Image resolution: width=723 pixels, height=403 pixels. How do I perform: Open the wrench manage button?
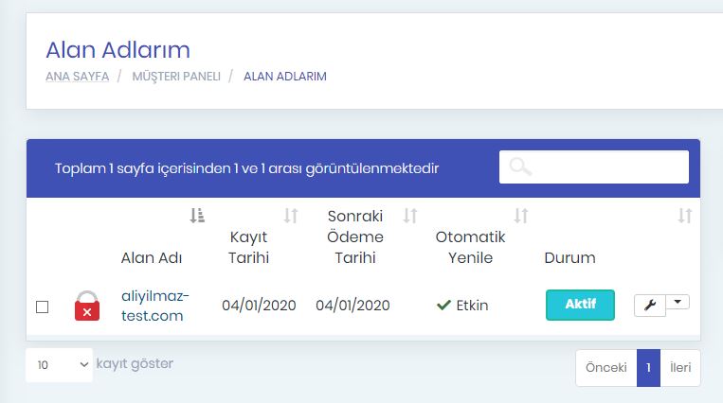pyautogui.click(x=650, y=306)
